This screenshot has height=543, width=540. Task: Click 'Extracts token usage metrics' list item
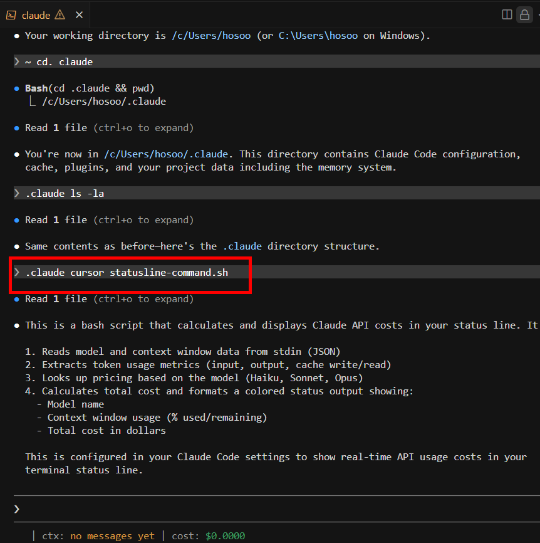(208, 365)
